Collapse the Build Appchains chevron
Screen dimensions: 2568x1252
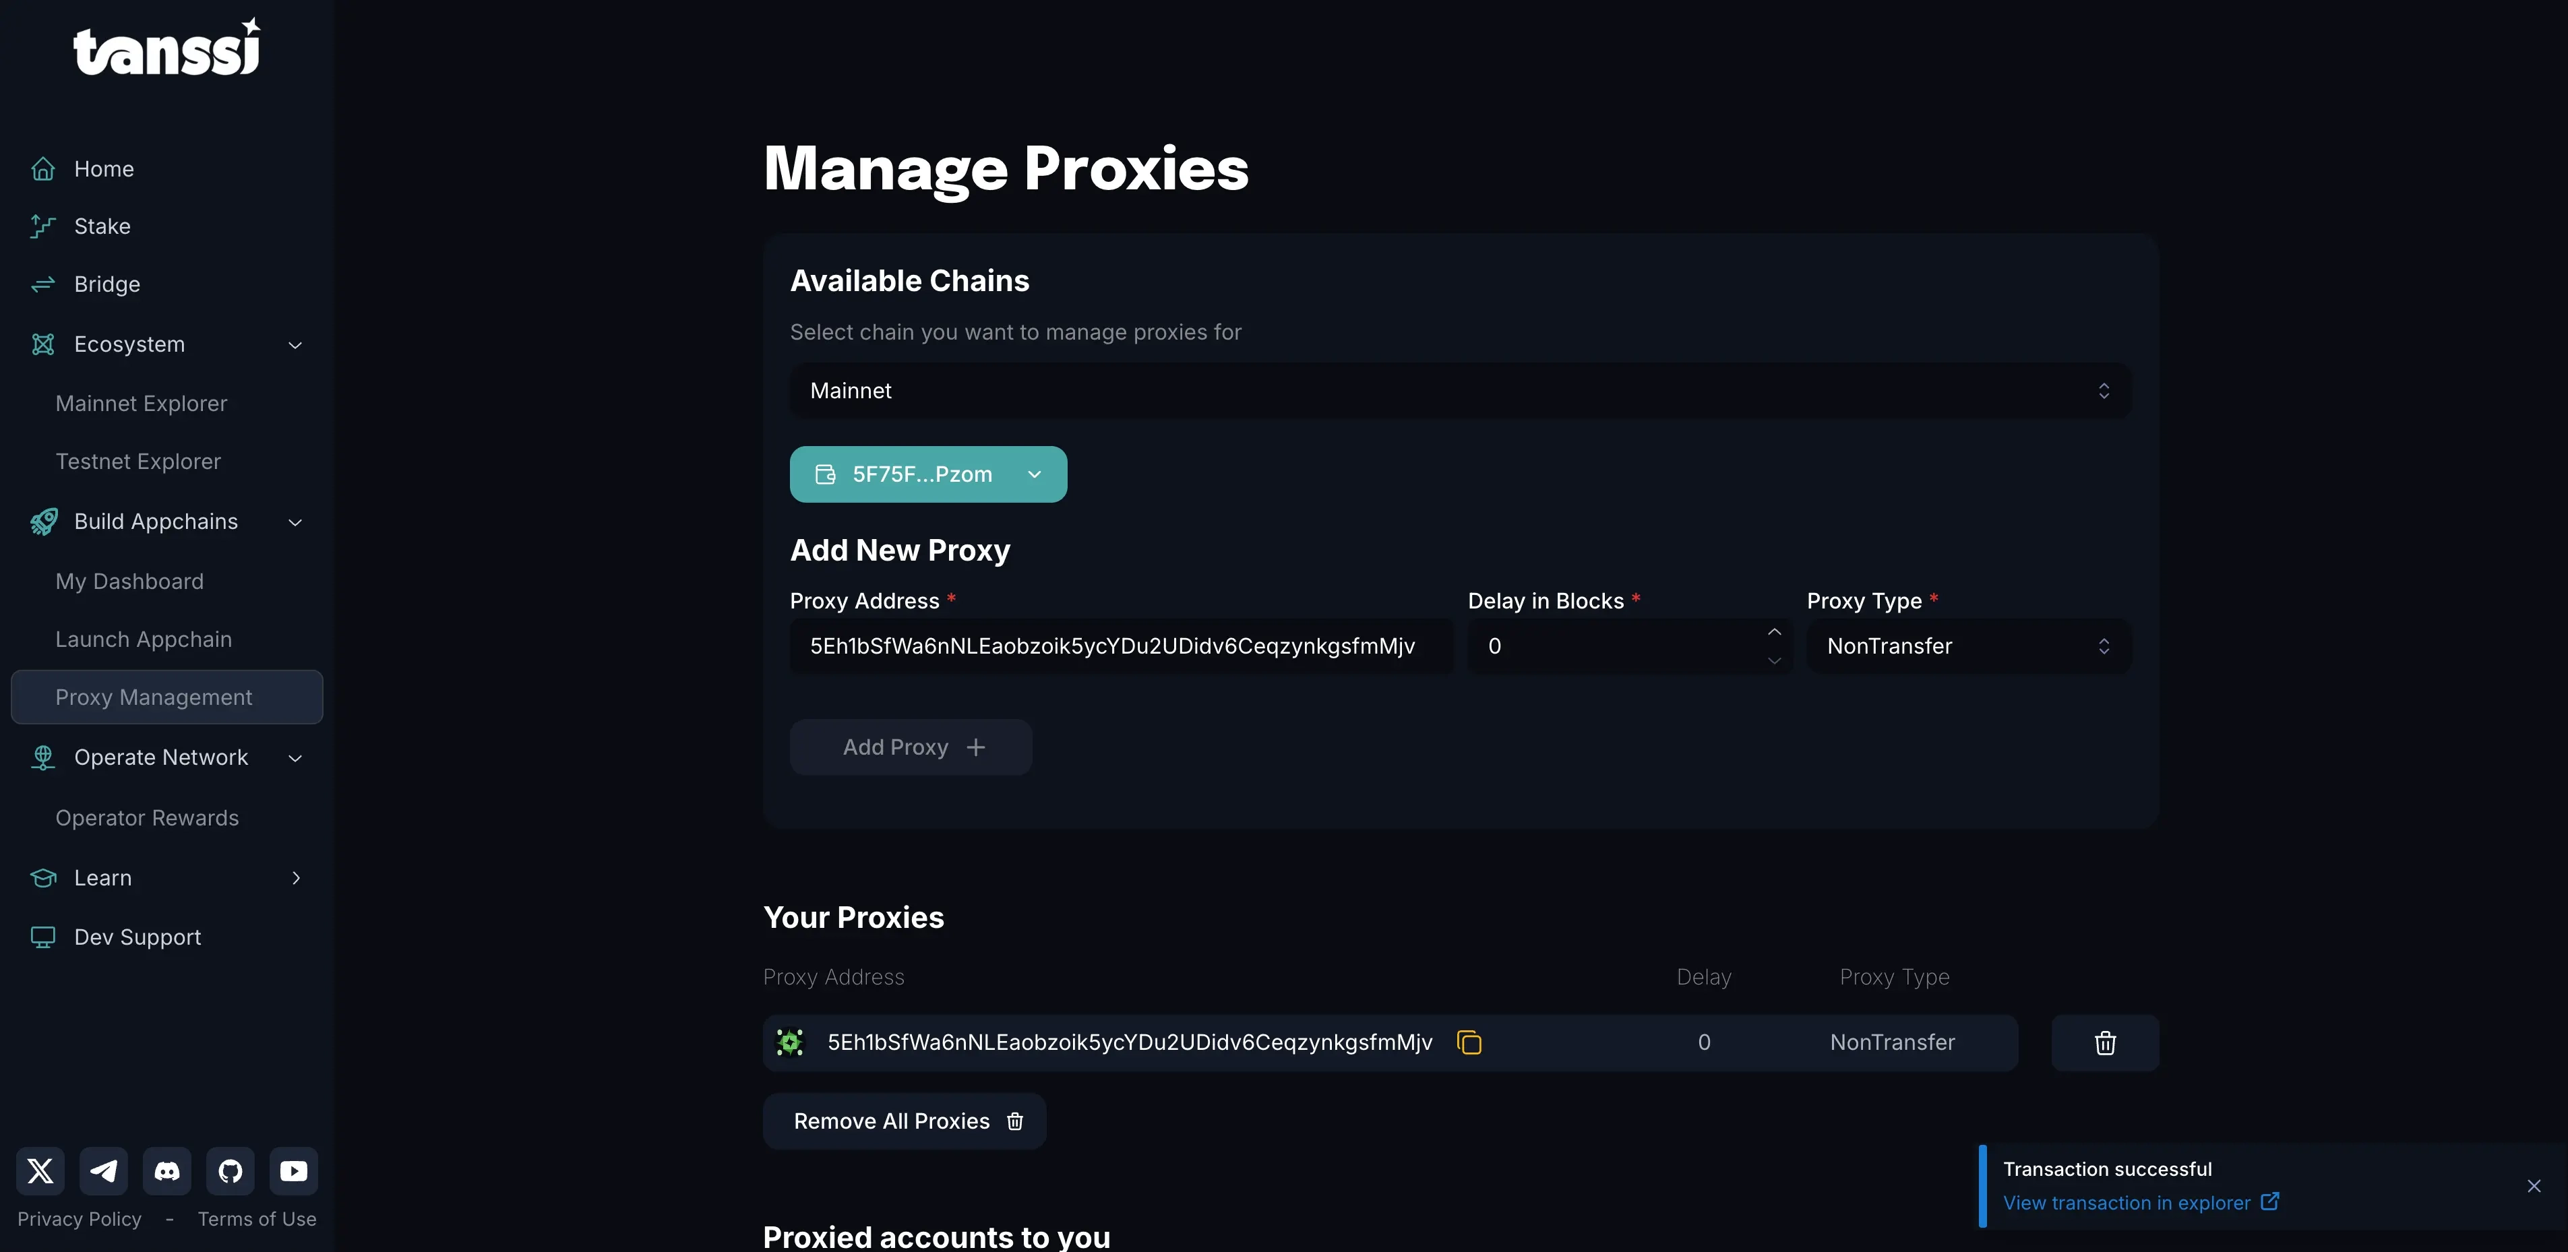(295, 522)
